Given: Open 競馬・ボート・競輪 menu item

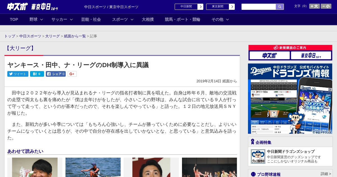Looking at the screenshot, I should [x=183, y=19].
